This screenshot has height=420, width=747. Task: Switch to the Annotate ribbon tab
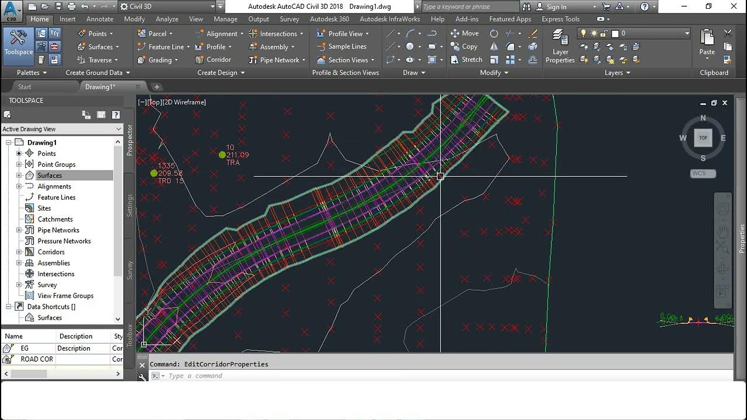click(100, 19)
